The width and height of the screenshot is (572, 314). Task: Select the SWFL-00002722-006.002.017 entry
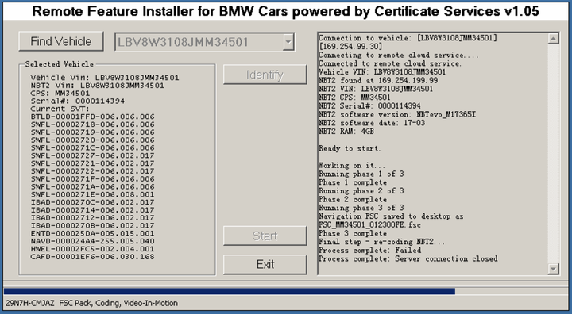point(92,170)
